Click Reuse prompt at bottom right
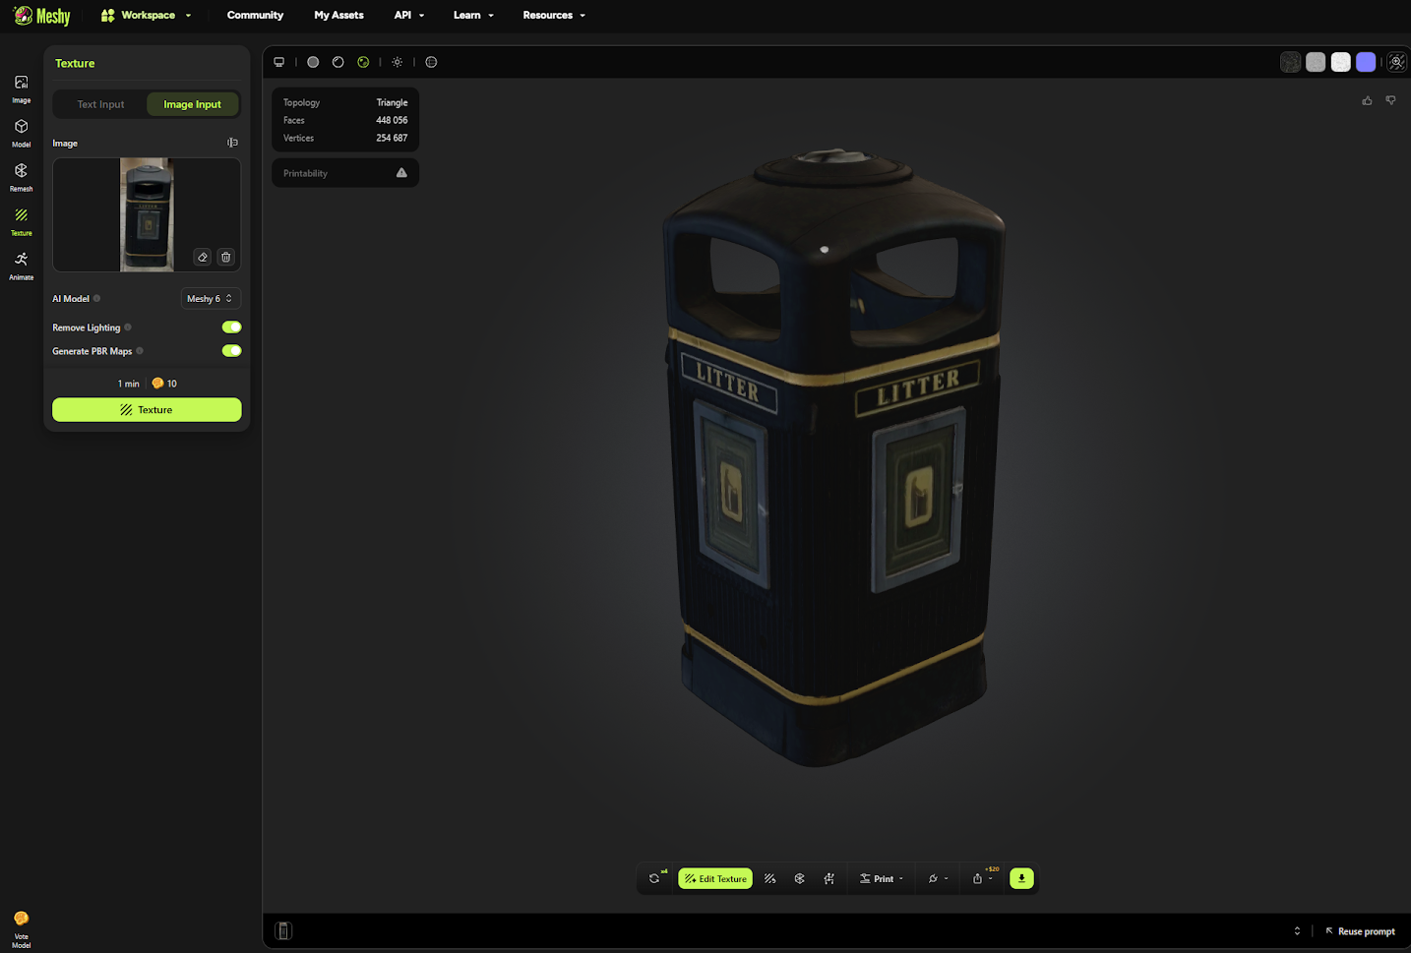 (x=1367, y=930)
